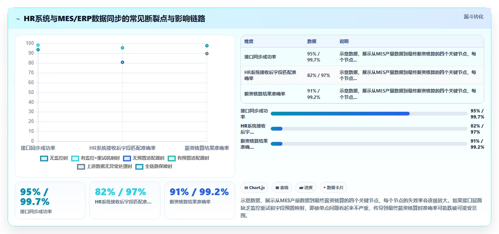The width and height of the screenshot is (499, 234).
Task: Click 82% / 97% value right of second progress bar
Action: (x=477, y=129)
